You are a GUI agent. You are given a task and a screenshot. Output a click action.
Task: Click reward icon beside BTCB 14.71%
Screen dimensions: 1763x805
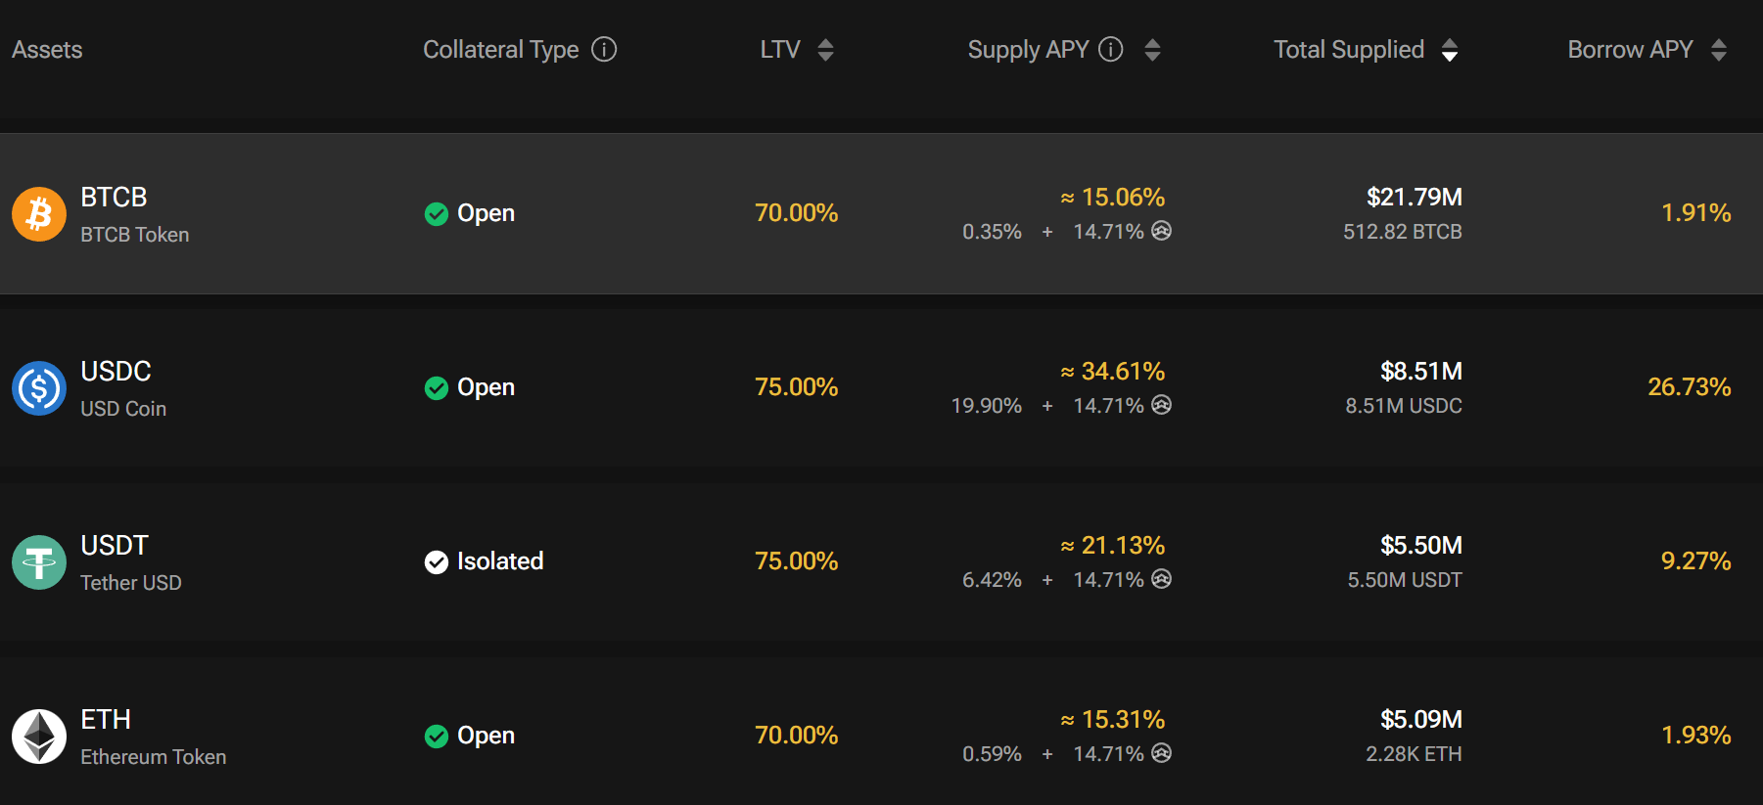tap(1161, 231)
